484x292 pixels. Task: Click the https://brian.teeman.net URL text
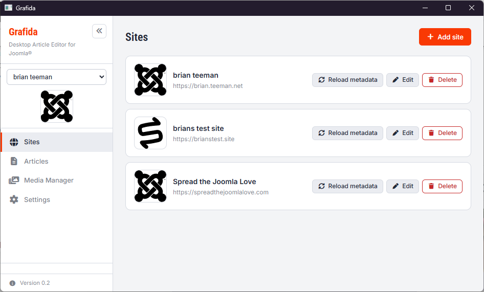tap(208, 86)
